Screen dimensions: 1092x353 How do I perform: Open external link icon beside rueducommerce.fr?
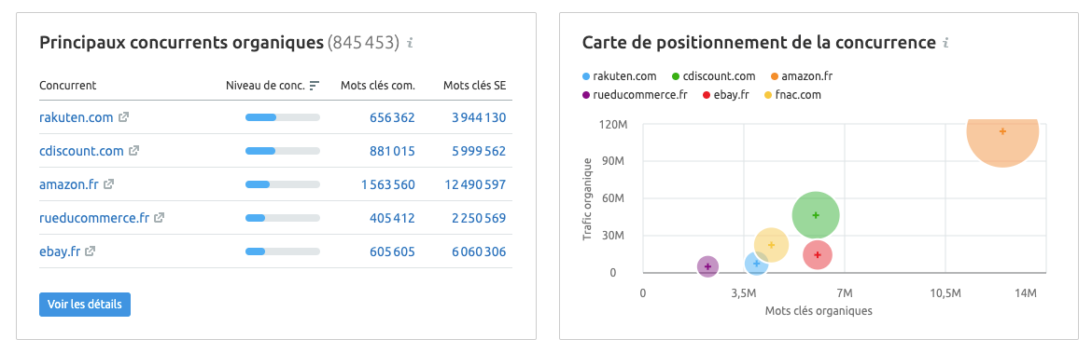[159, 218]
